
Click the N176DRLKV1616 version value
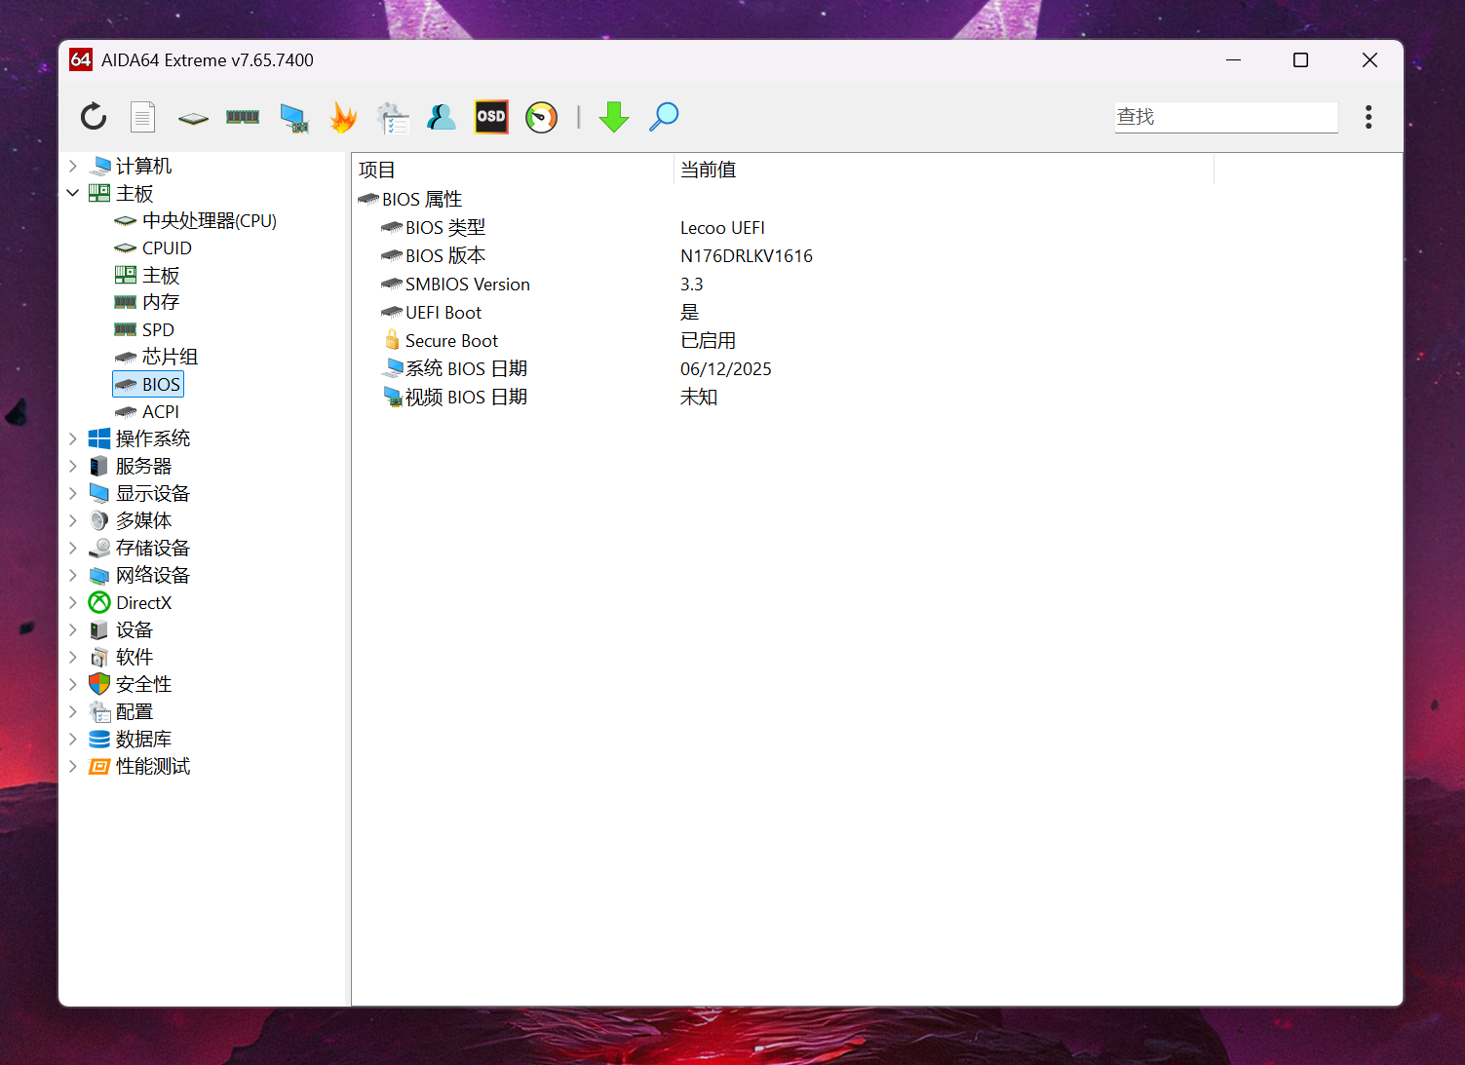point(747,256)
